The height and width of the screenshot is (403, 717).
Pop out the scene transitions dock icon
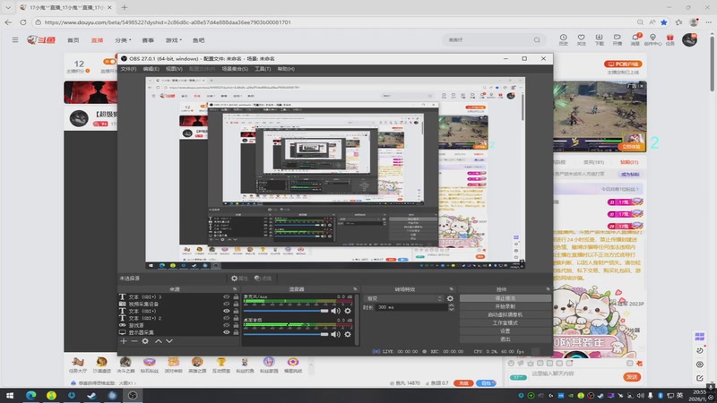tap(452, 288)
